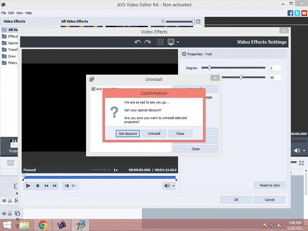Click the small thumbnails icon at slider start

coord(163,21)
